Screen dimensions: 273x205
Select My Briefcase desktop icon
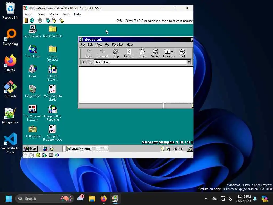(33, 132)
